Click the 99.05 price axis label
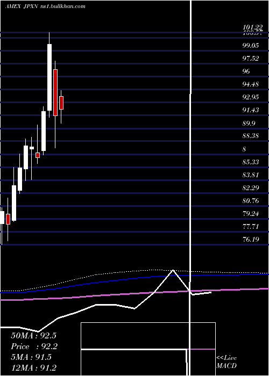The width and height of the screenshot is (269, 376). 251,45
